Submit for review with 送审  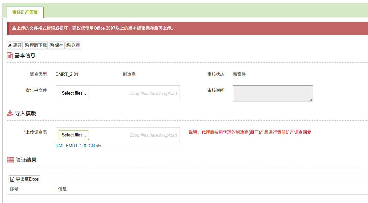[73, 45]
